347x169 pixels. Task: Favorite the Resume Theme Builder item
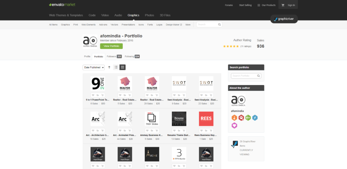[174, 131]
